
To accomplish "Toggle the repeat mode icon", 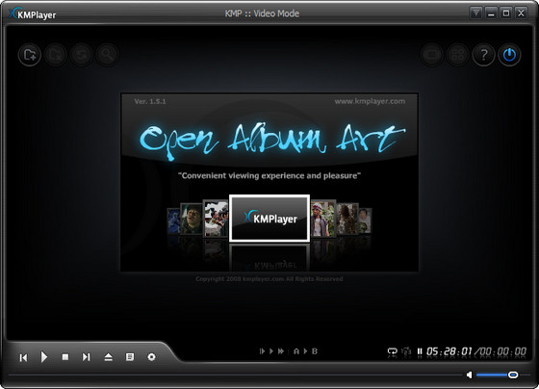I will tap(393, 351).
